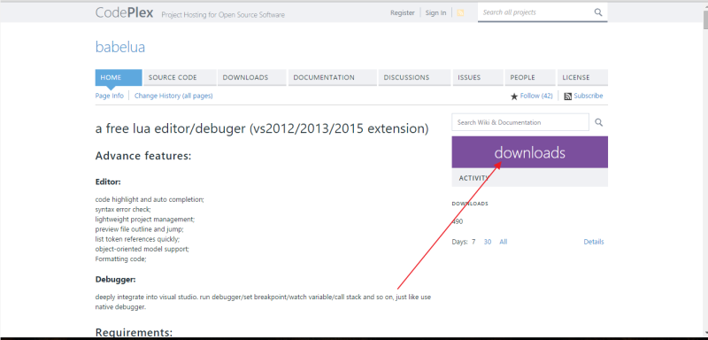Image resolution: width=708 pixels, height=340 pixels.
Task: Focus the Search Wiki & Documentation field
Action: [520, 122]
